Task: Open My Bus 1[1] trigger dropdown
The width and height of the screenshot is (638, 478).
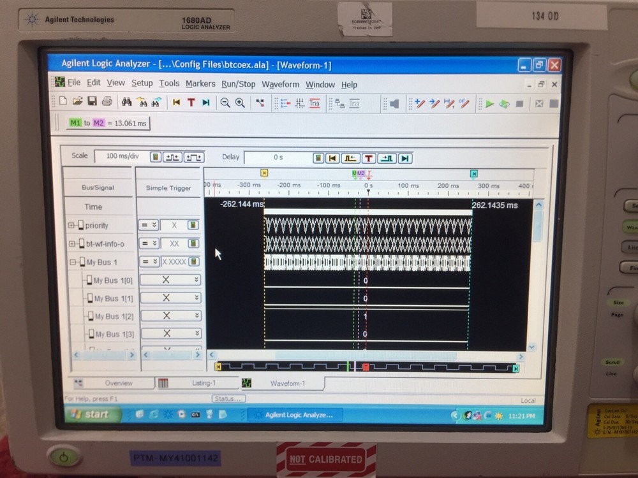Action: coord(171,298)
